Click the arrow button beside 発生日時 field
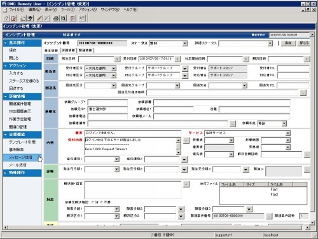 (117, 59)
